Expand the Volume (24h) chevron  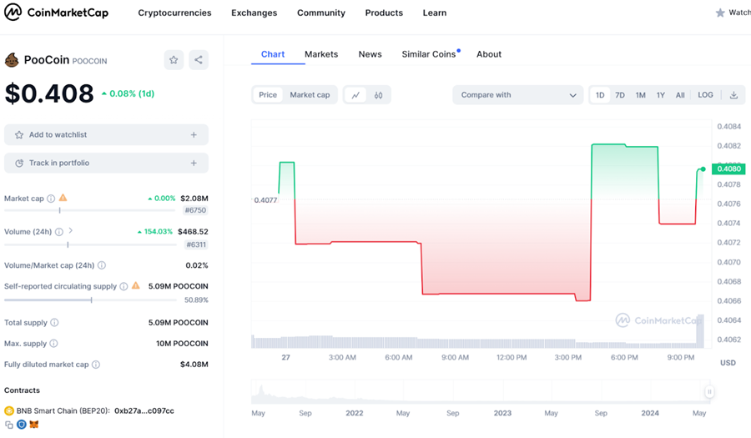coord(71,231)
